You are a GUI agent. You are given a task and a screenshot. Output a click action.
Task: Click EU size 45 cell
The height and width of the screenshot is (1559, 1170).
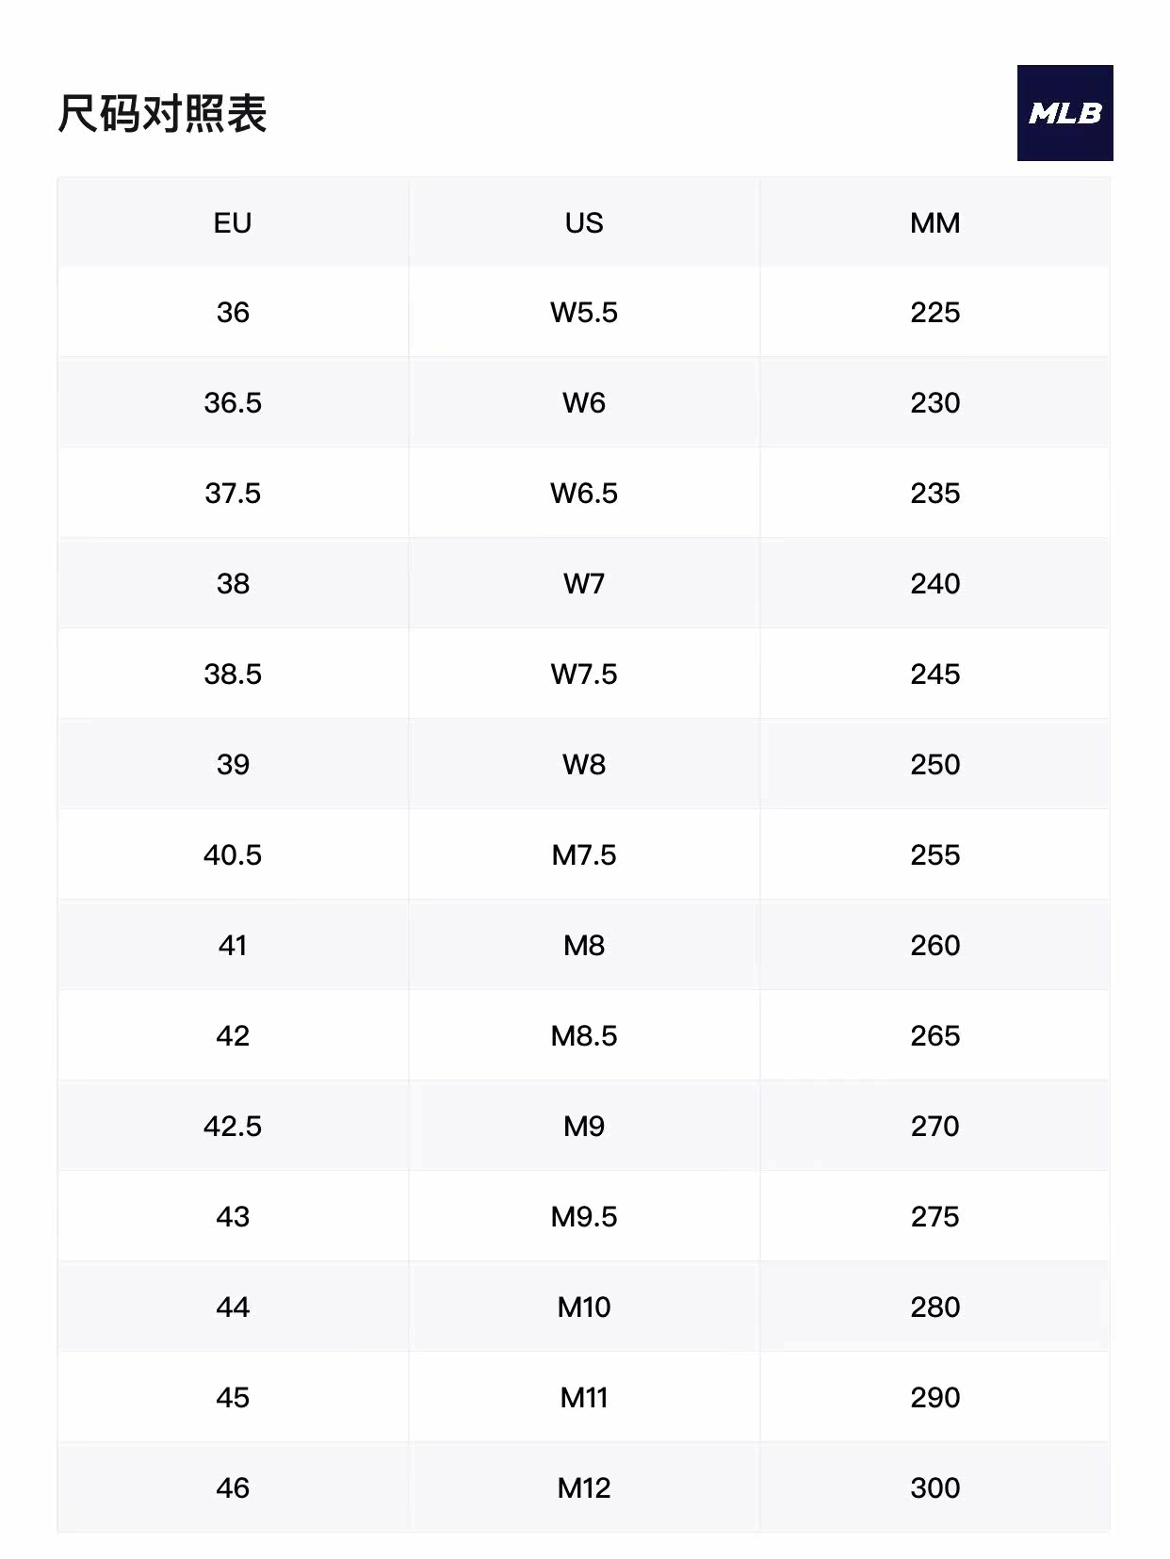(233, 1398)
